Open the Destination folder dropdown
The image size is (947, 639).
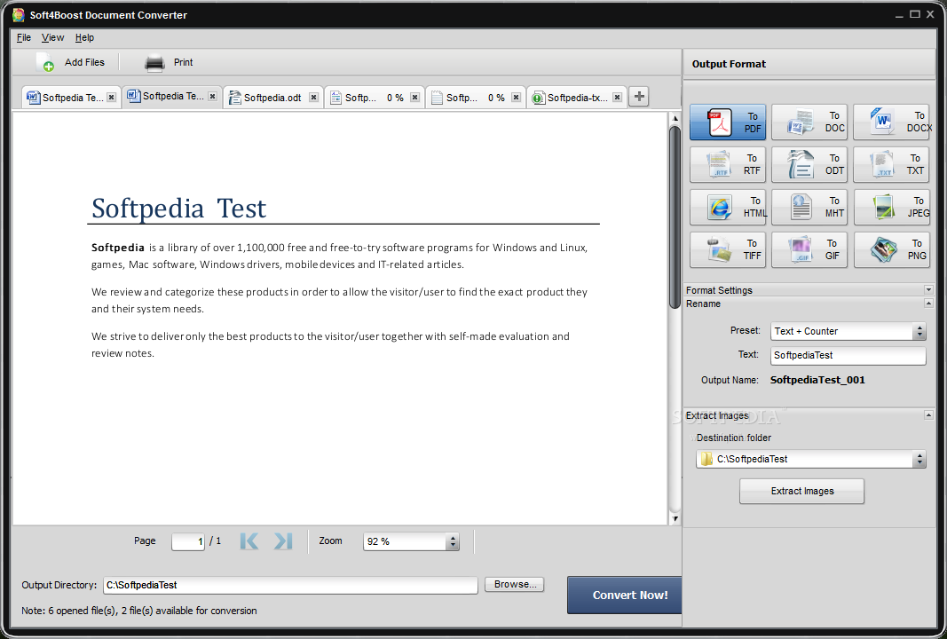(919, 459)
